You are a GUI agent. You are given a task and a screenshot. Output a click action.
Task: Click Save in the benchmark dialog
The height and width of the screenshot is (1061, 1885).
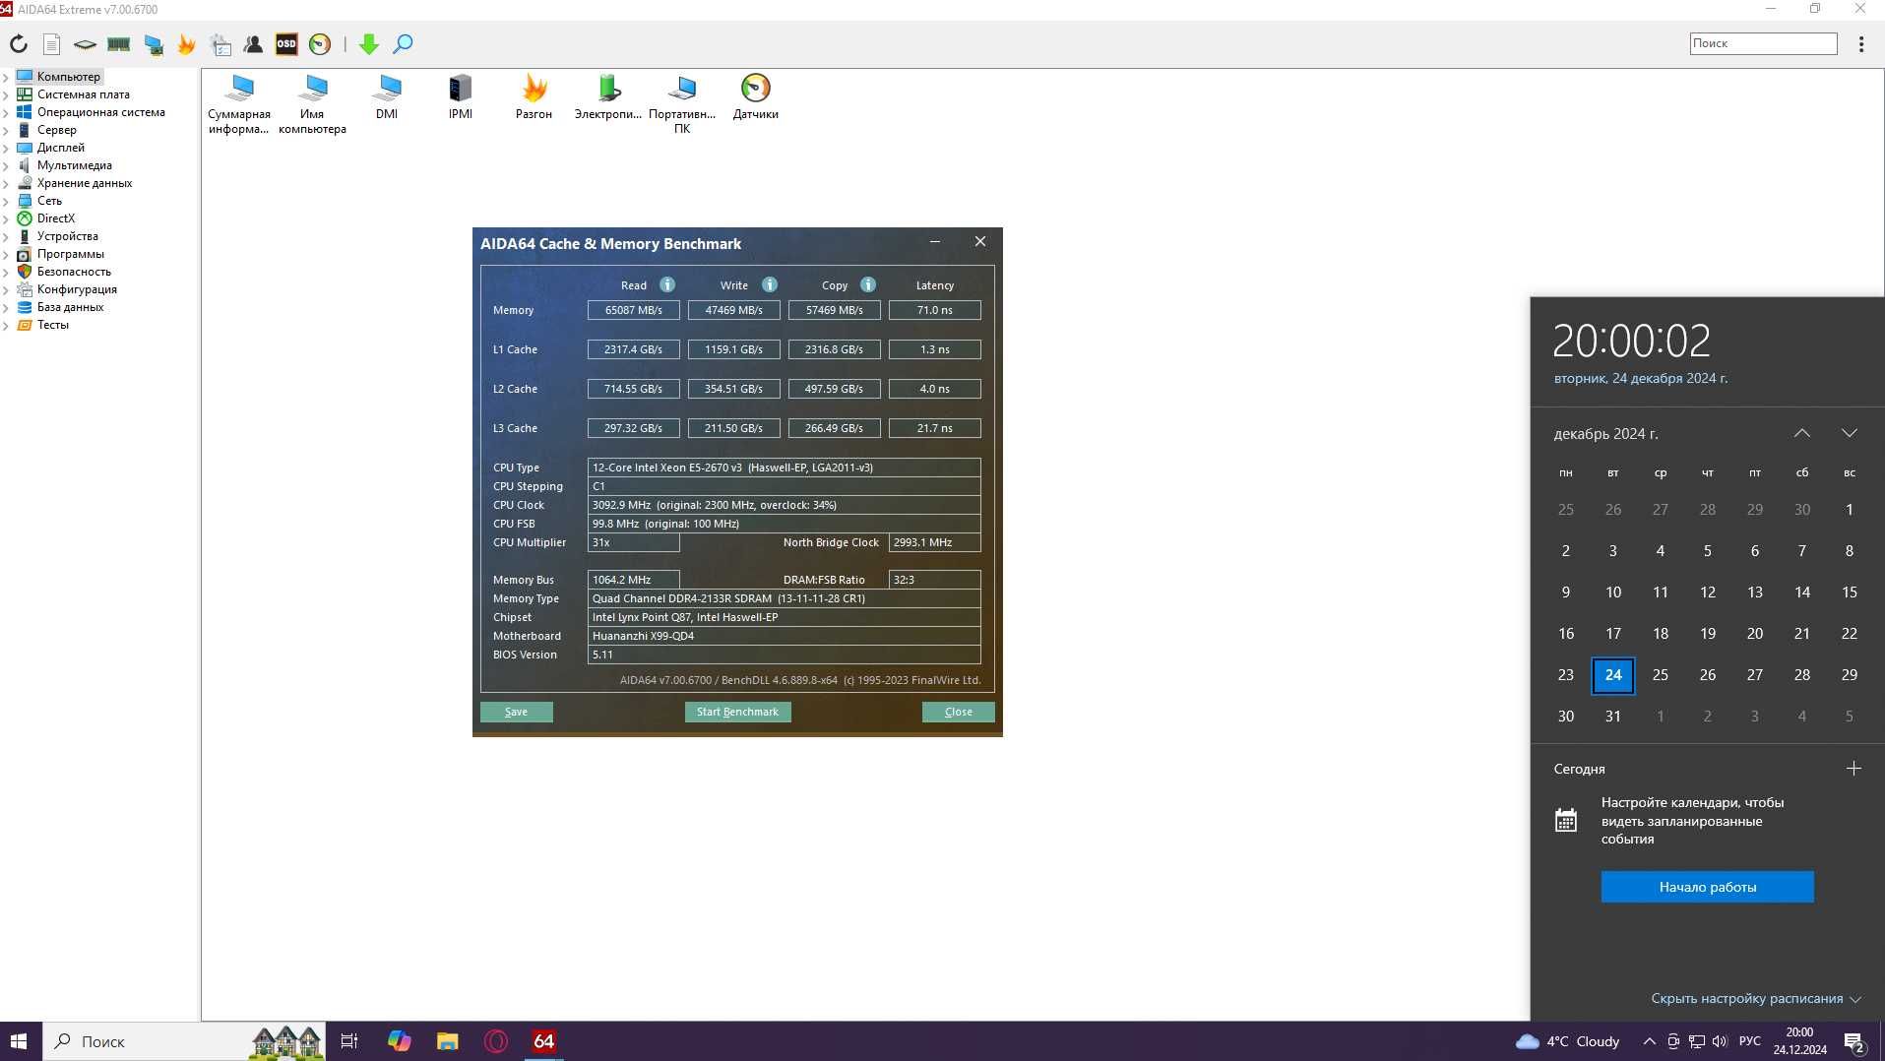point(517,712)
